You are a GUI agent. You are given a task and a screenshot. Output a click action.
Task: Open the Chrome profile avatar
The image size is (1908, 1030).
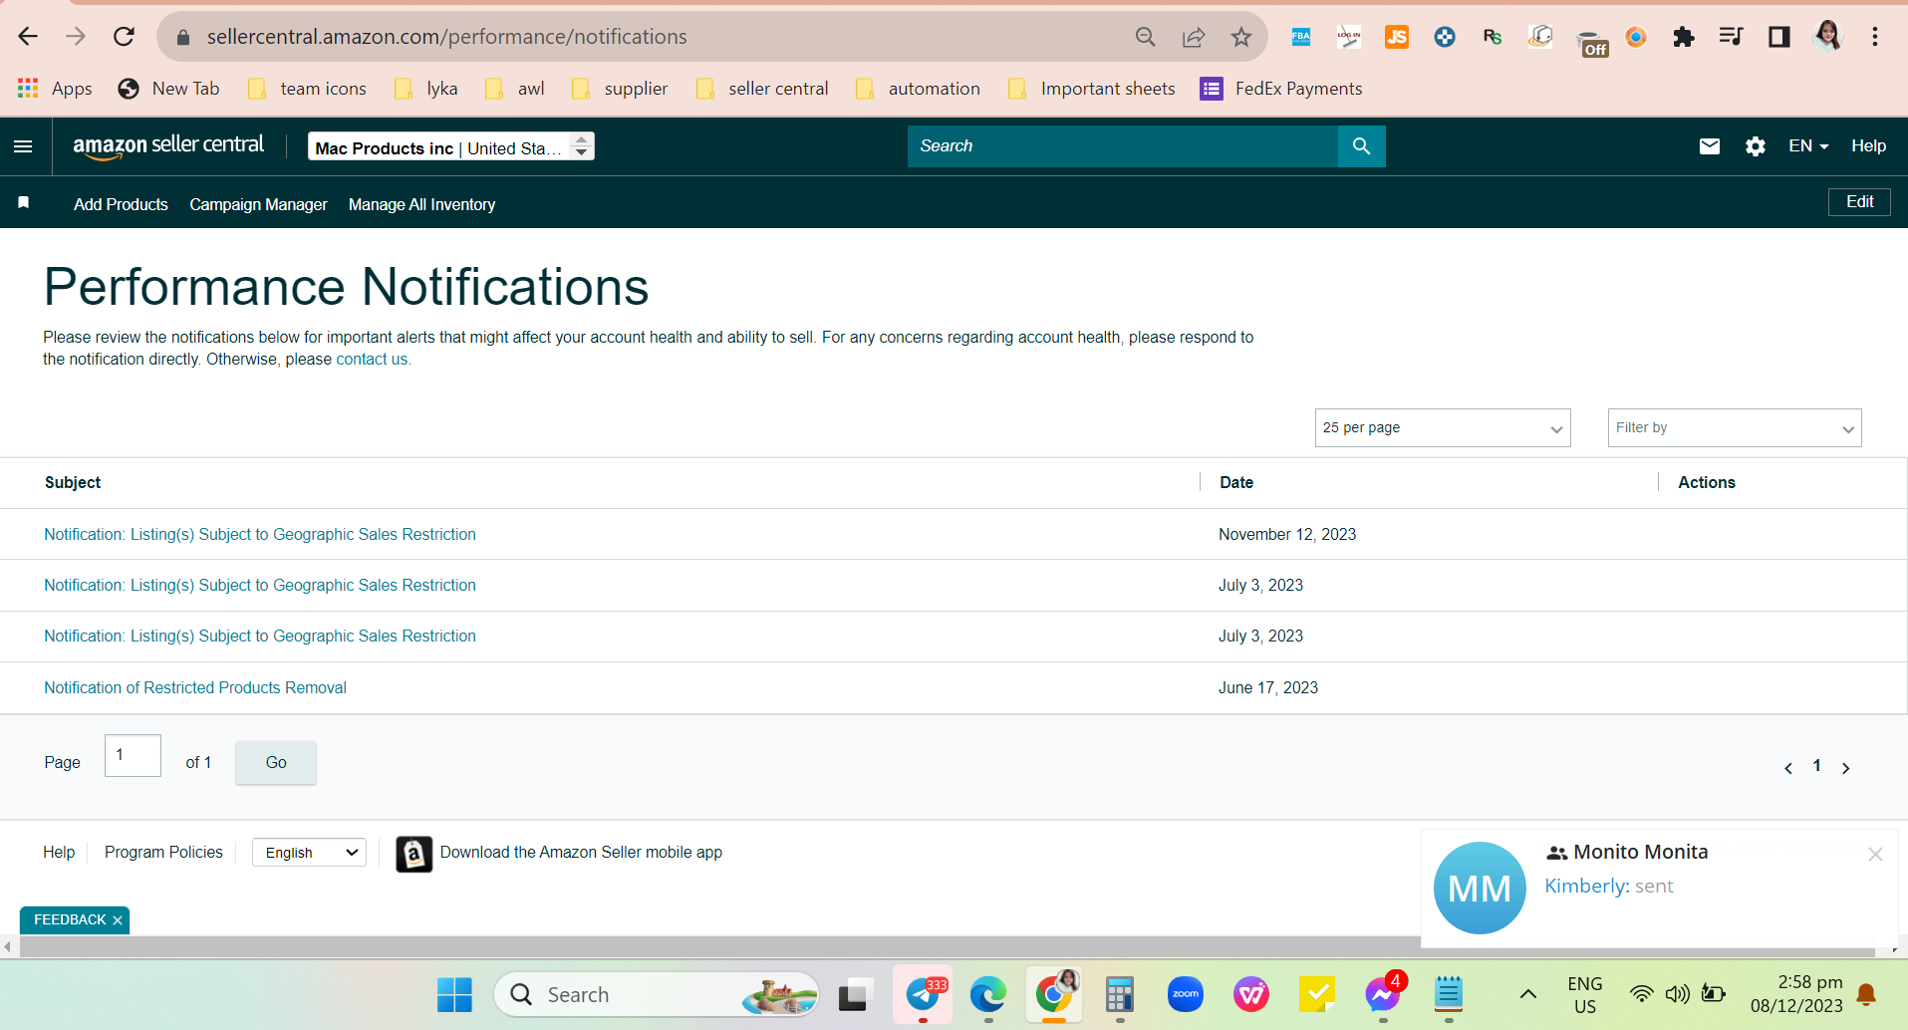(1827, 37)
